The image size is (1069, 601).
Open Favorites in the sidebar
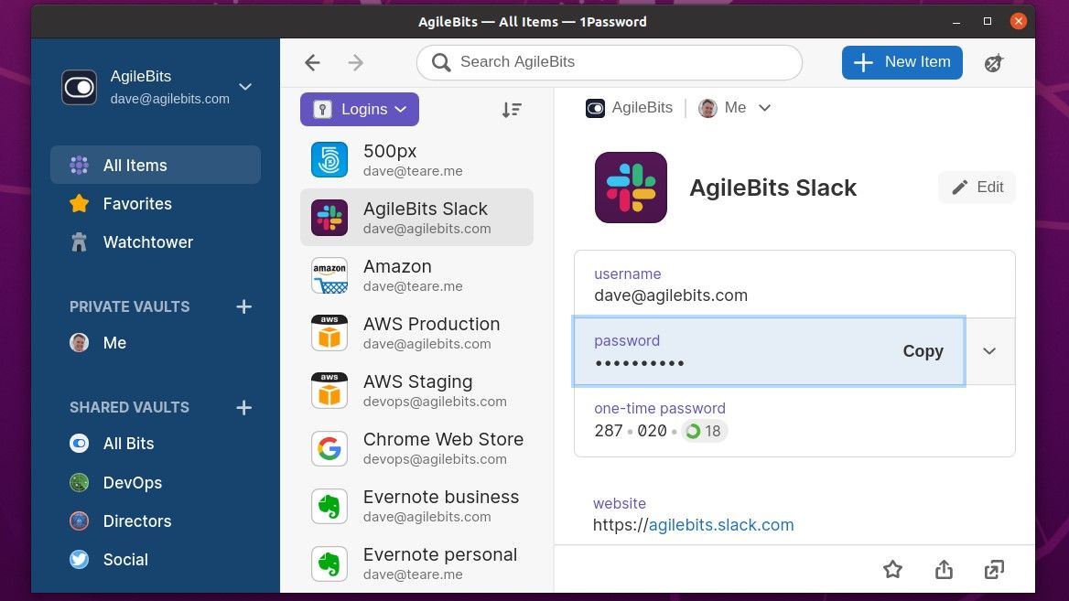coord(156,203)
